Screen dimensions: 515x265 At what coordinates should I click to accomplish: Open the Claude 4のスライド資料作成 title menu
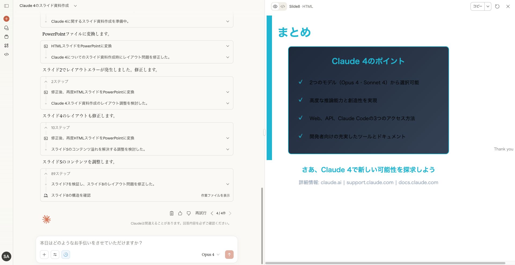coord(75,6)
